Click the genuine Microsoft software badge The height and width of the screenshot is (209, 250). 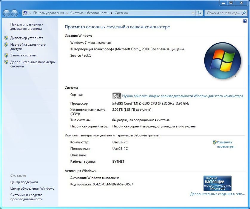click(217, 183)
